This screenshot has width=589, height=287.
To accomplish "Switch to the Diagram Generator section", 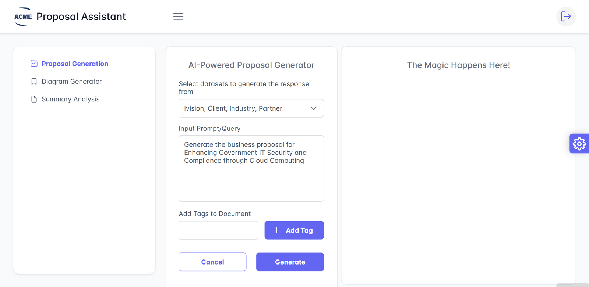I will click(72, 81).
